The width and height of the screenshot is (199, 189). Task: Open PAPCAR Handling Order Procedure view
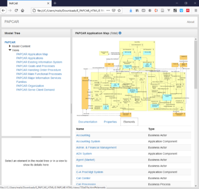38,70
